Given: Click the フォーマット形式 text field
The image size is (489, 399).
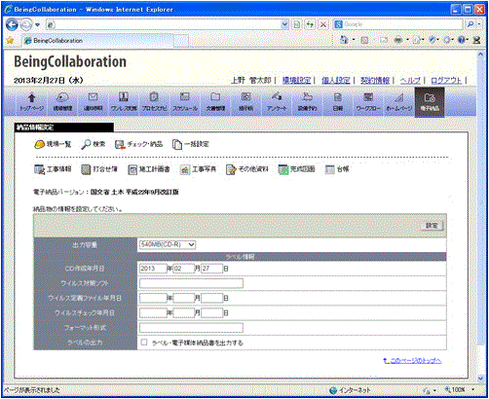Looking at the screenshot, I should click(x=191, y=328).
